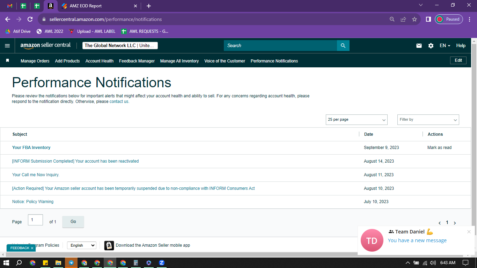The height and width of the screenshot is (268, 477).
Task: Click the Edit button in navigation bar
Action: point(458,60)
